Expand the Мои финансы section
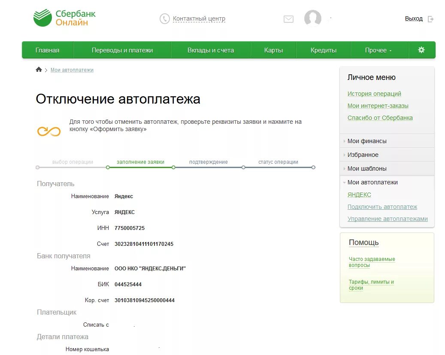This screenshot has height=355, width=445. [x=387, y=141]
